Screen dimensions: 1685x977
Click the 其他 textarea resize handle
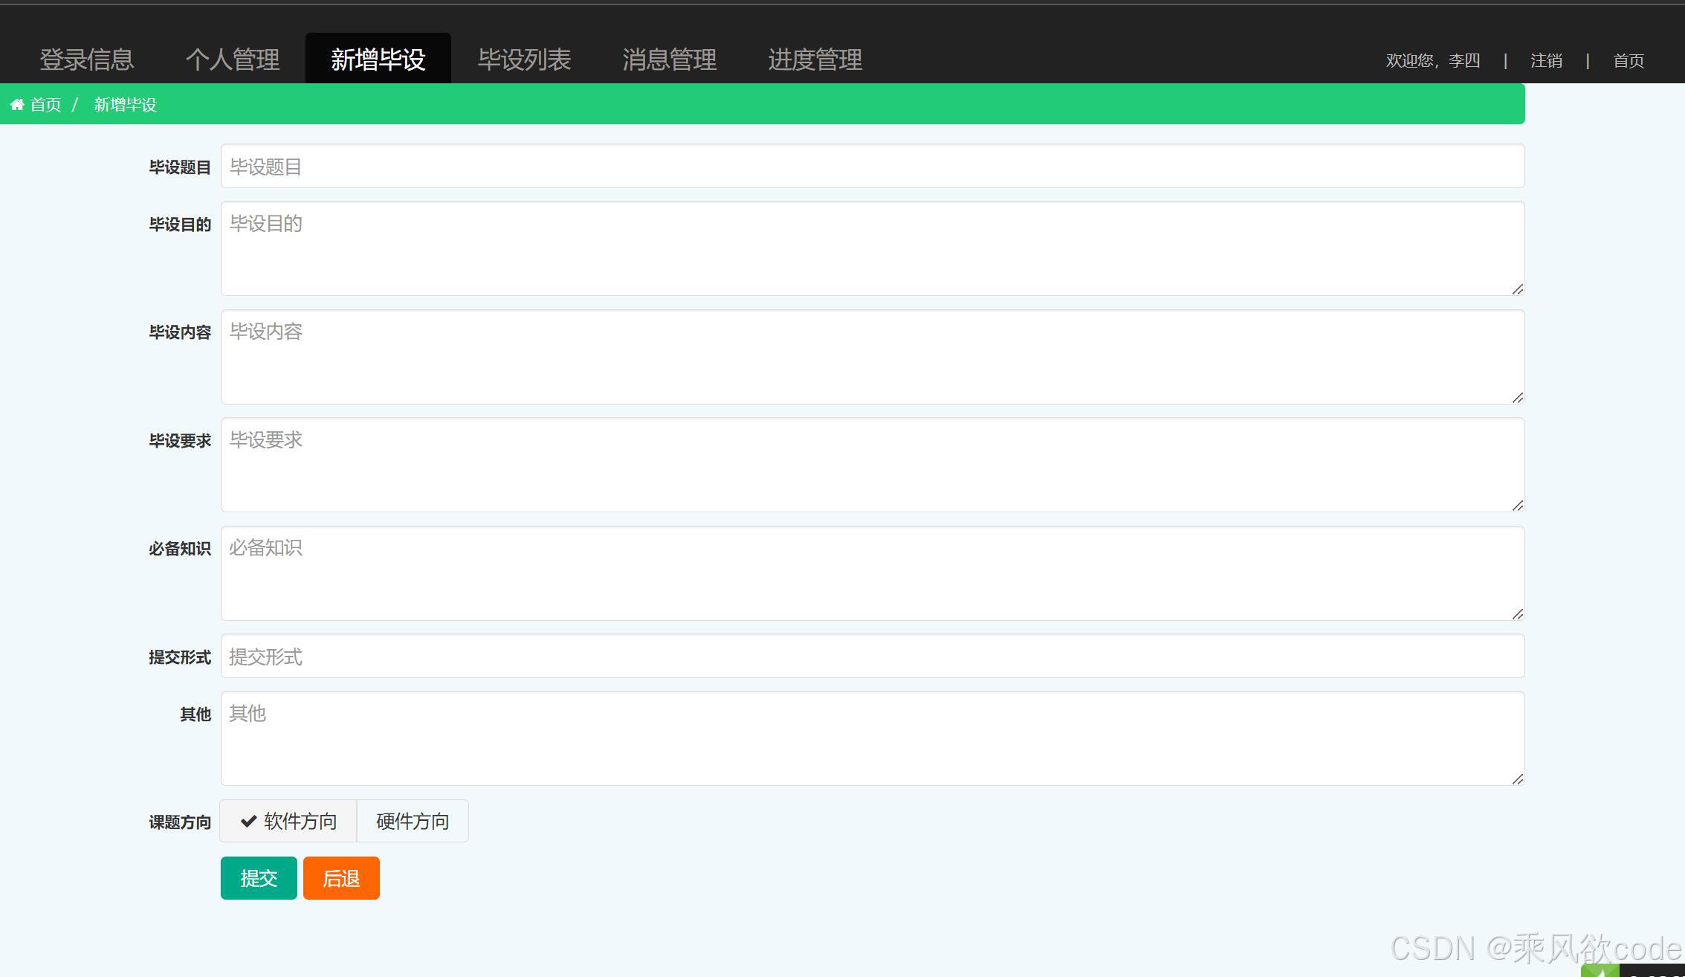(1517, 779)
